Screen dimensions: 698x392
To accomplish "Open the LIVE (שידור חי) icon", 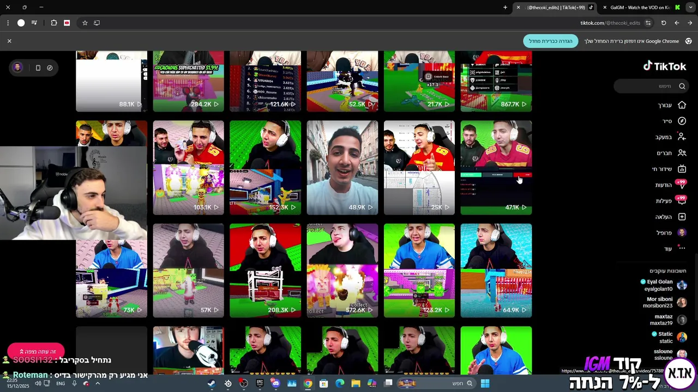I will (x=682, y=169).
